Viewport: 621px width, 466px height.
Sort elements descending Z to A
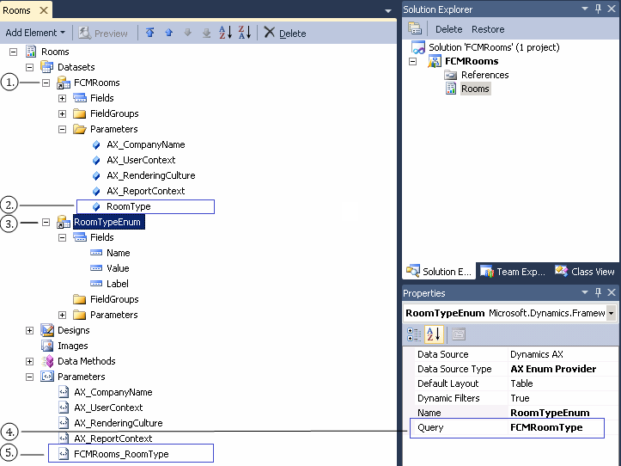(x=244, y=33)
